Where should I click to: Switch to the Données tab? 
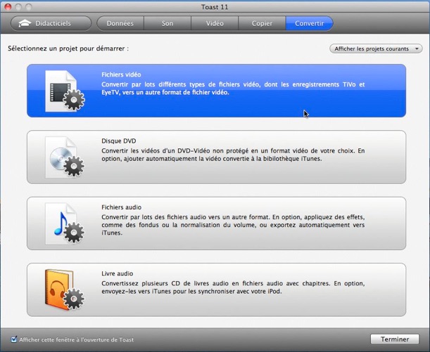click(120, 23)
